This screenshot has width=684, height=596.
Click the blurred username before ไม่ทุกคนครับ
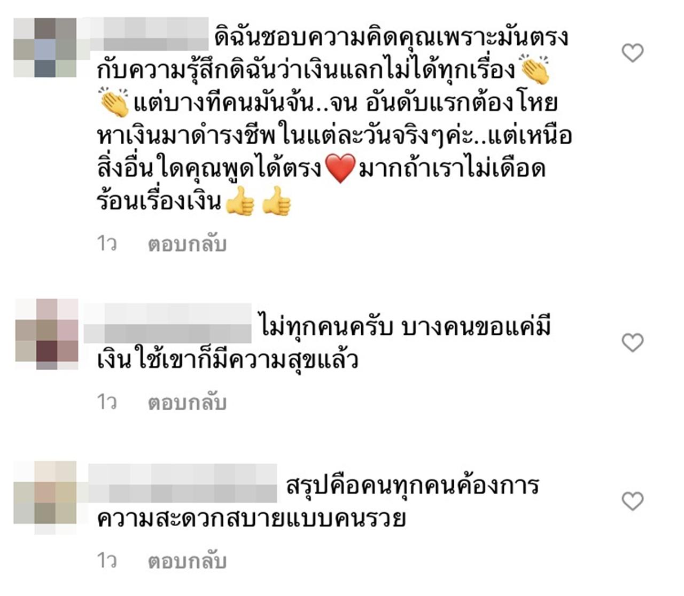(168, 324)
